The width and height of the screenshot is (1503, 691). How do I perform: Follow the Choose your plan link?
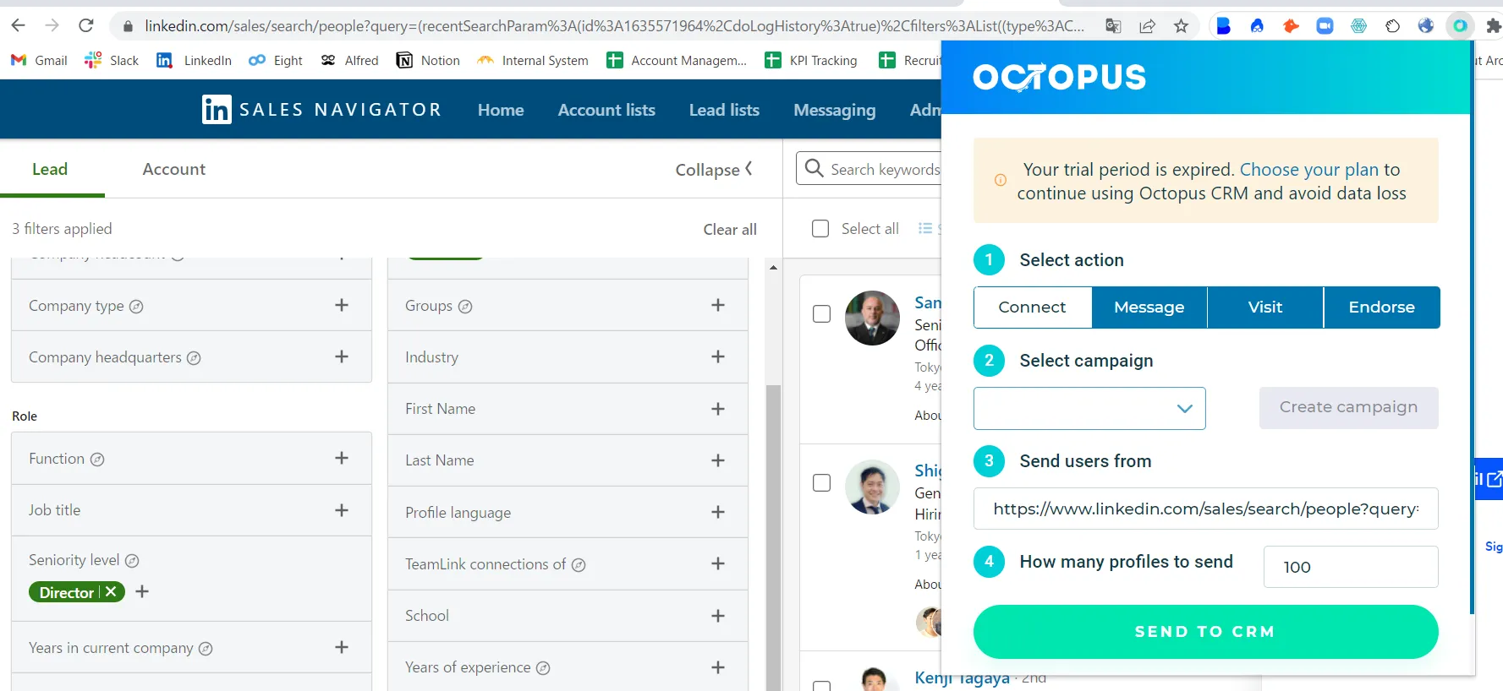(x=1309, y=169)
